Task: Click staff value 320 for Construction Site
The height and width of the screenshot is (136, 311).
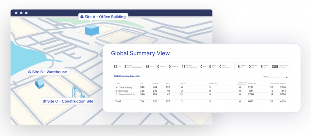Action: (x=142, y=94)
